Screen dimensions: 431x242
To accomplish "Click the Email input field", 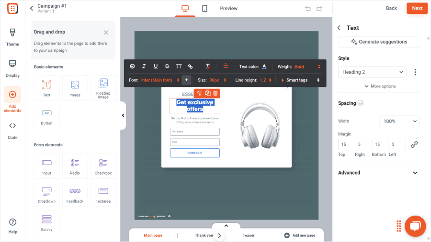I will [x=194, y=142].
